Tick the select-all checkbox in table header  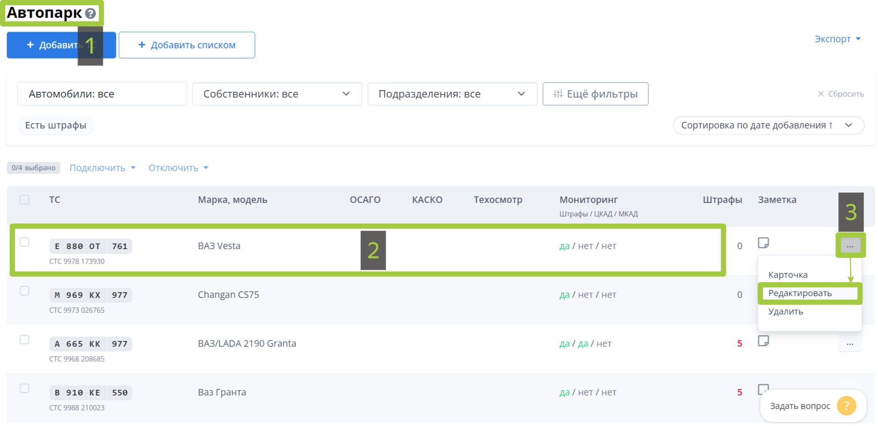pyautogui.click(x=24, y=199)
